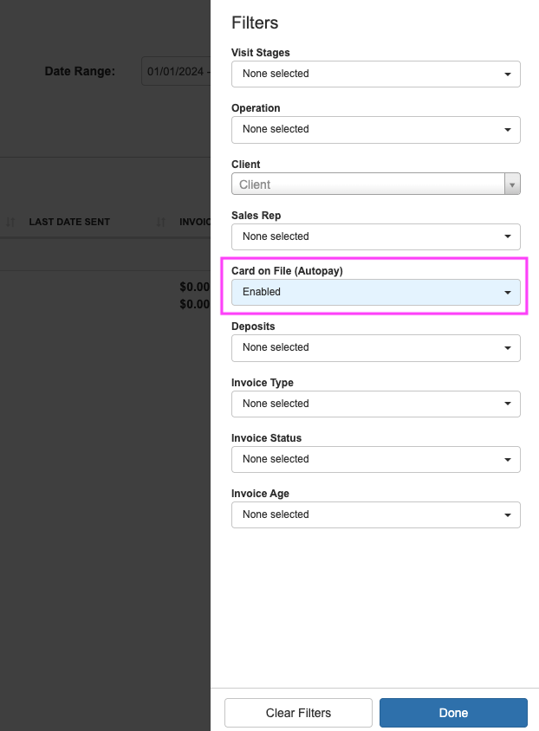Open the Invoice Status dropdown
Screen dimensions: 539x731
coord(375,459)
